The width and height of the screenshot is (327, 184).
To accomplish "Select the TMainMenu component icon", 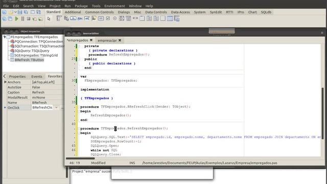I will point(59,18).
